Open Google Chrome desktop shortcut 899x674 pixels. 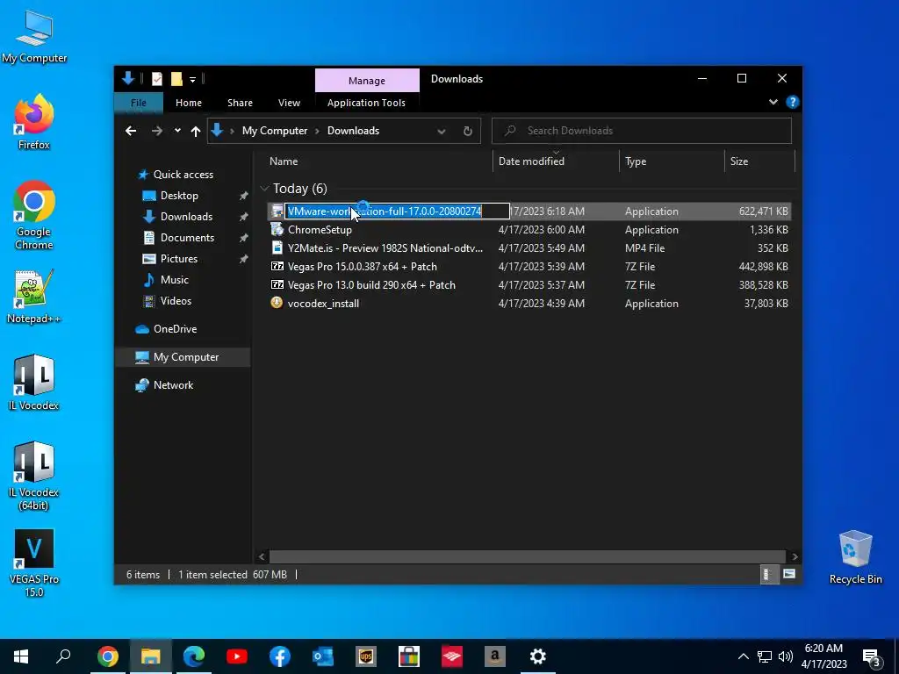click(34, 214)
